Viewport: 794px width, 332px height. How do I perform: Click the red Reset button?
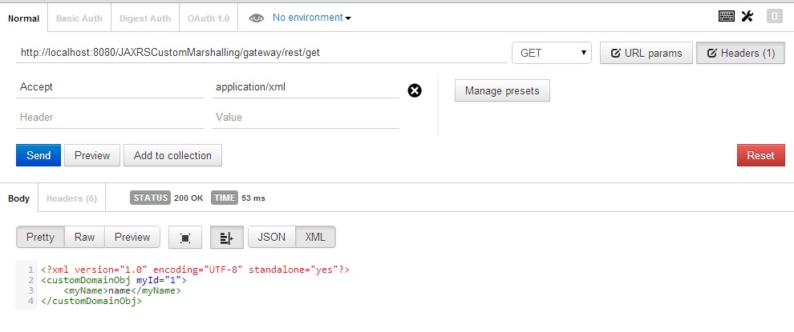tap(760, 155)
